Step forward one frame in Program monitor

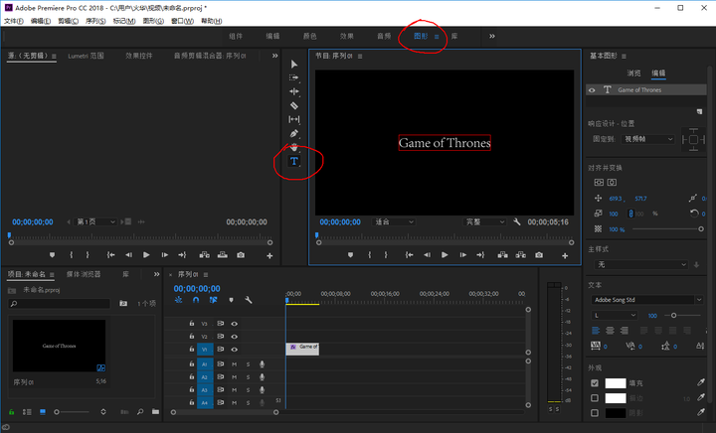coord(462,255)
